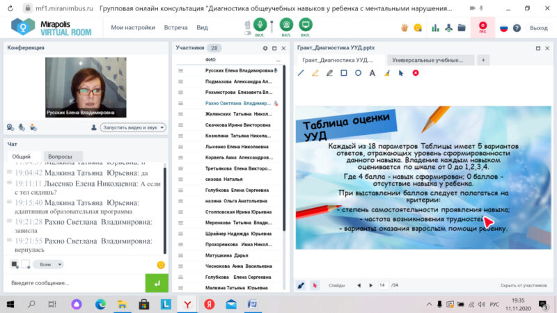Mute the microphone in the top toolbar
The height and width of the screenshot is (313, 557).
[260, 24]
